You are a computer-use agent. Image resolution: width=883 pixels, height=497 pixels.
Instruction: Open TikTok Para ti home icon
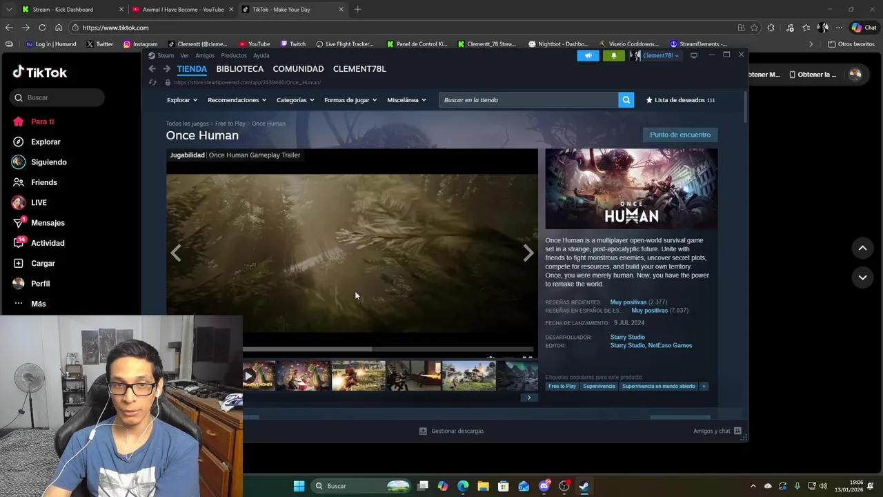pos(19,121)
